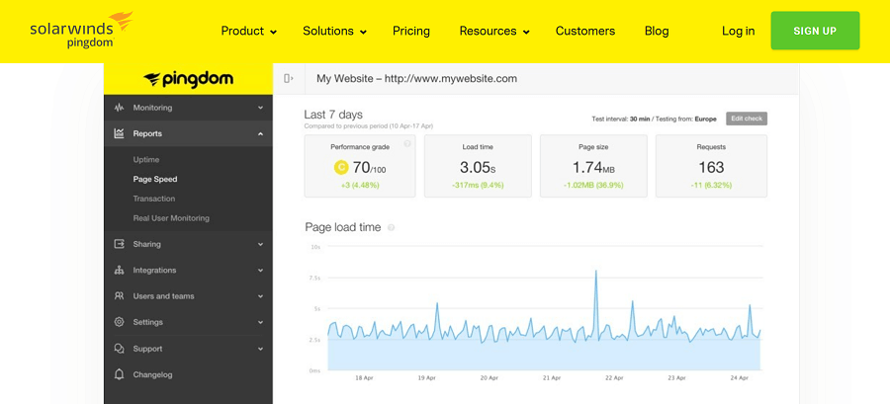
Task: Click the Load time 3.05s card
Action: 478,166
